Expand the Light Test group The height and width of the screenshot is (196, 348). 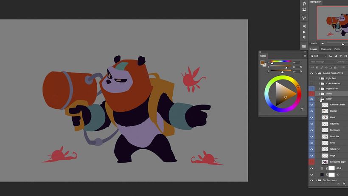point(320,79)
